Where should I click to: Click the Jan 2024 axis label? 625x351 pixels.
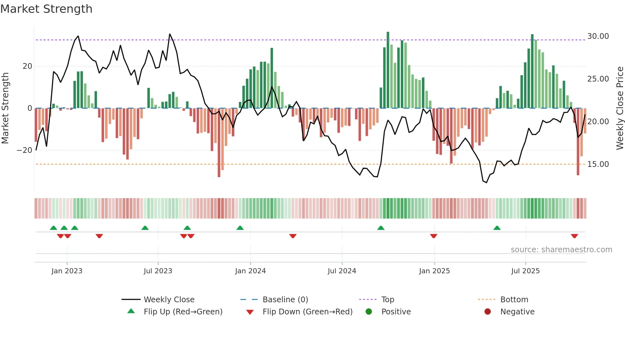(250, 271)
